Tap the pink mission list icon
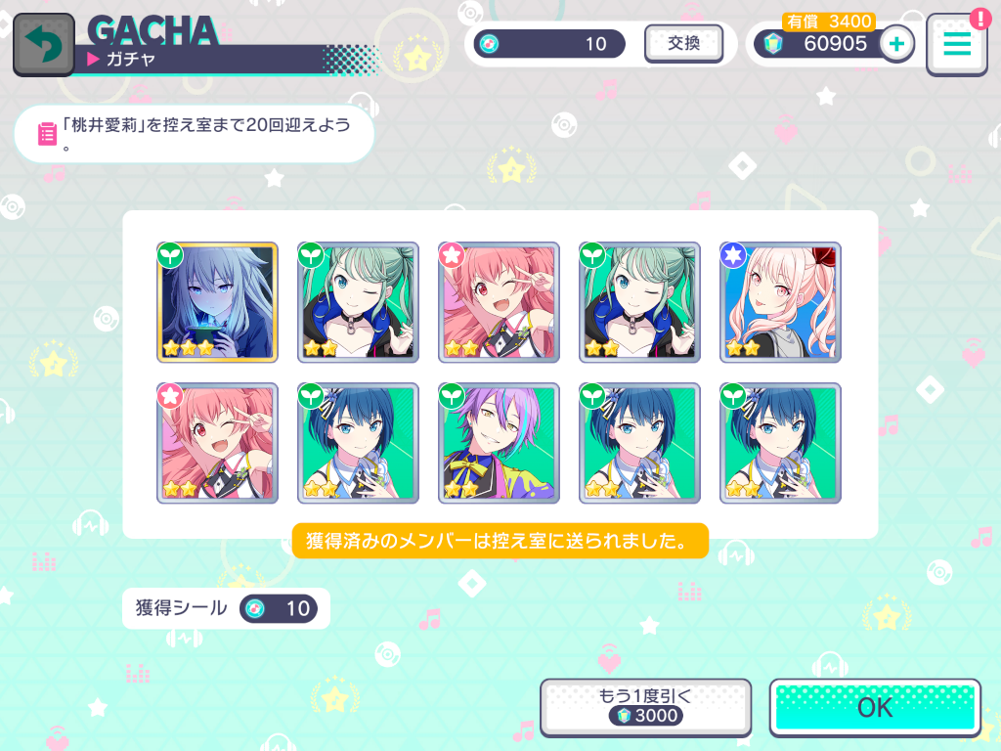Image resolution: width=1001 pixels, height=751 pixels. [x=47, y=134]
